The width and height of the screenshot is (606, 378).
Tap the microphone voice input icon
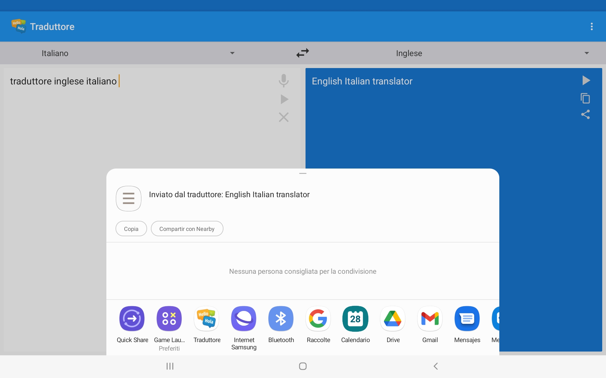[284, 81]
